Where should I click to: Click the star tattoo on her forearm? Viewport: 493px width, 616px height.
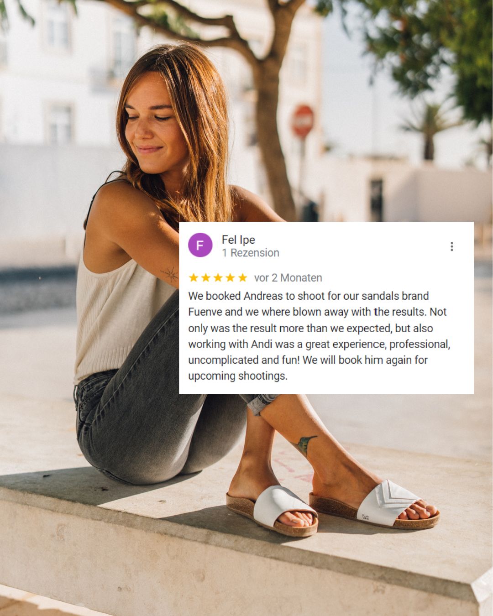click(x=170, y=274)
